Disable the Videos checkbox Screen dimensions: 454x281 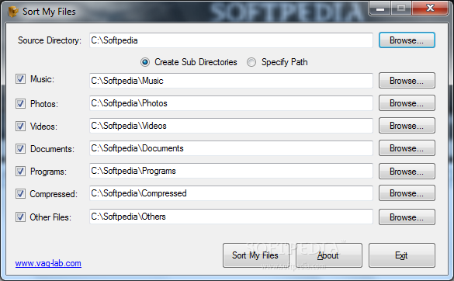click(x=20, y=126)
